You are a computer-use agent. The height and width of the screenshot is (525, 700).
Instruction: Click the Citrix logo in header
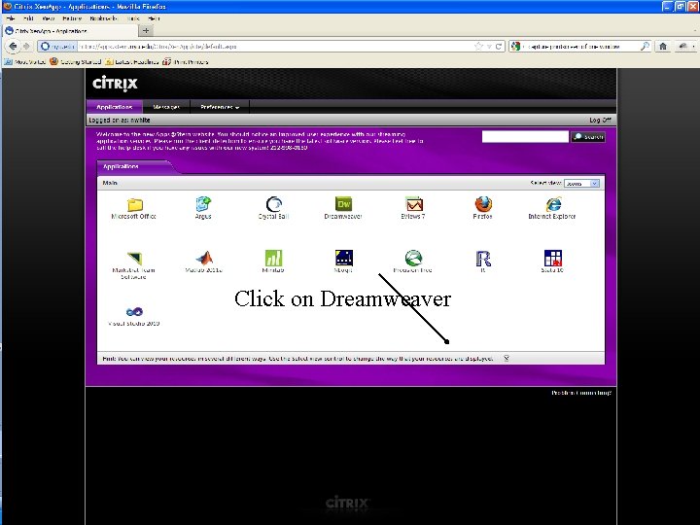tap(115, 84)
